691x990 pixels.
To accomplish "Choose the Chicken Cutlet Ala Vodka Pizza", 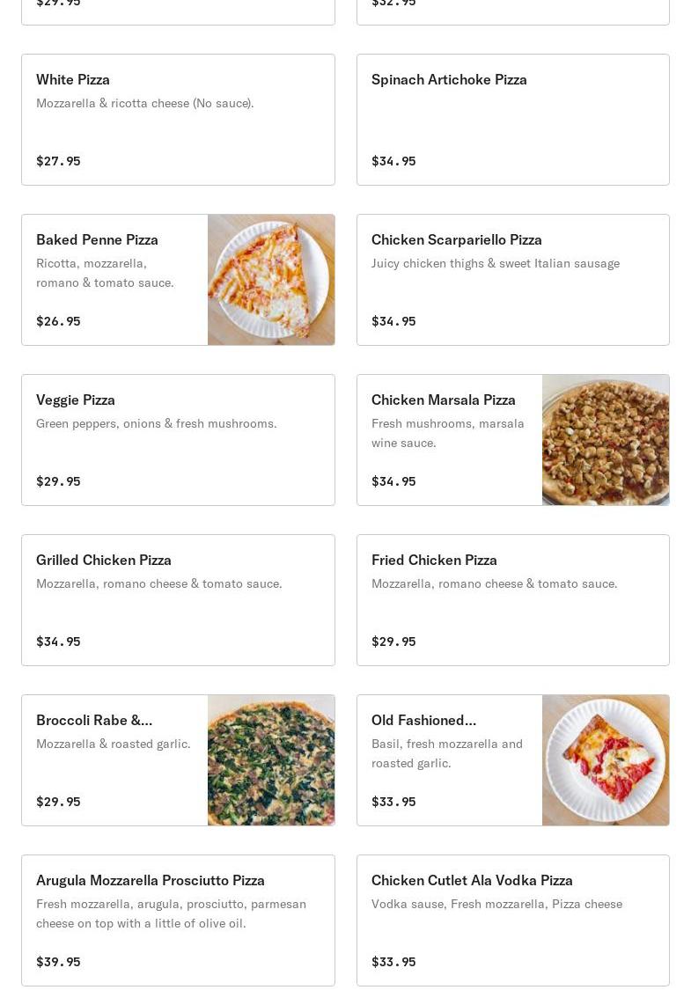I will (x=512, y=920).
